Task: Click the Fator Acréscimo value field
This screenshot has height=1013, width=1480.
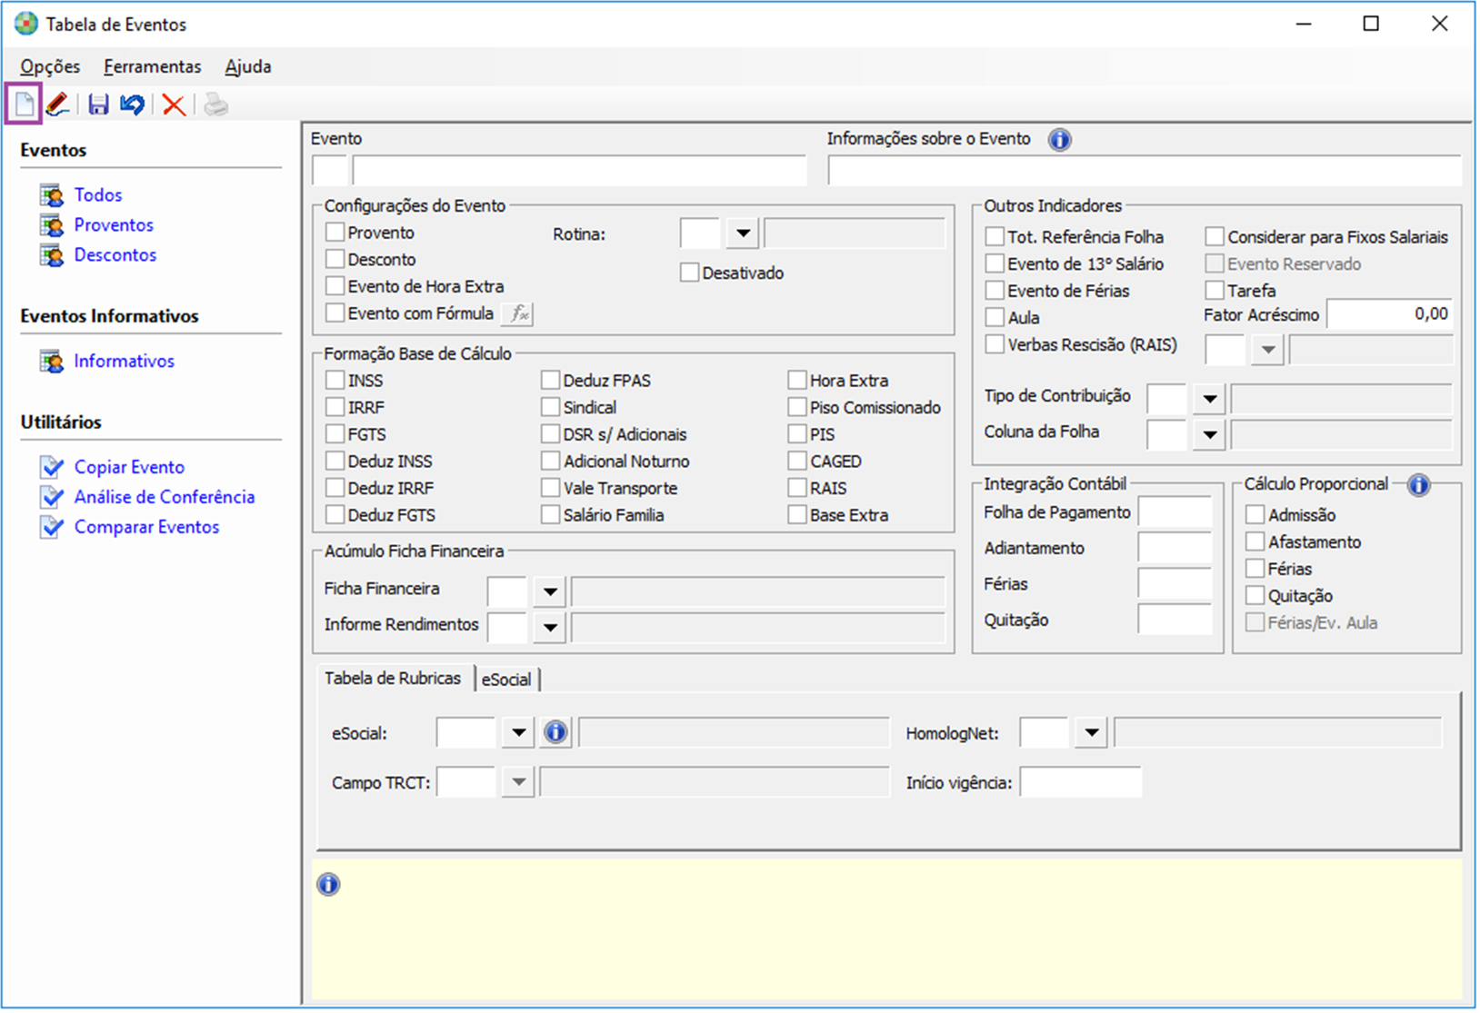Action: 1389,314
